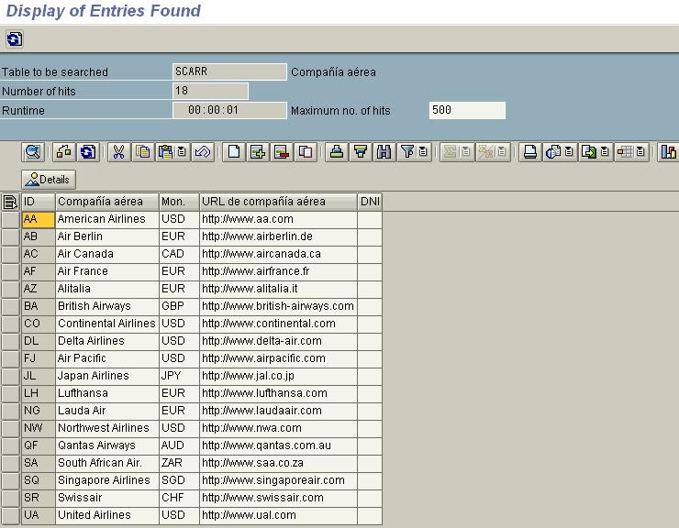Click the Append Row blank page icon

pyautogui.click(x=234, y=152)
